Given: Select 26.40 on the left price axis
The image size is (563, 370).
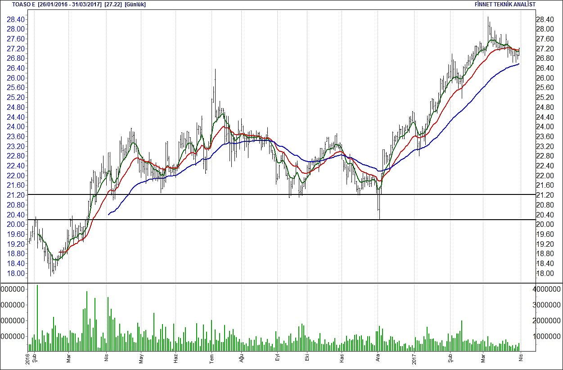Looking at the screenshot, I should pyautogui.click(x=16, y=68).
